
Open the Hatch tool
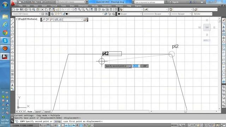click(12, 71)
